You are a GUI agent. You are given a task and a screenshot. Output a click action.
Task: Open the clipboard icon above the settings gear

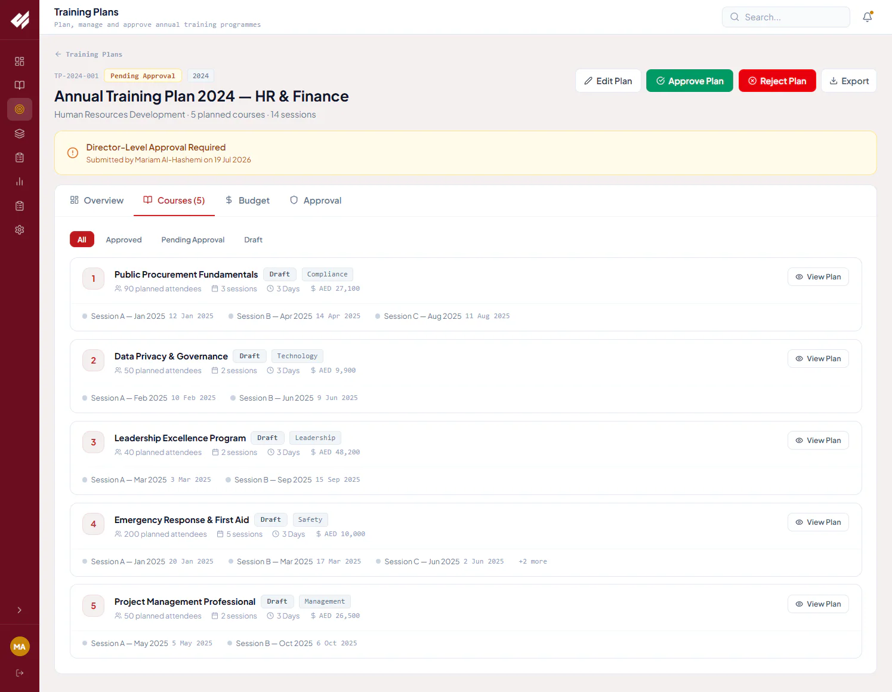tap(20, 206)
